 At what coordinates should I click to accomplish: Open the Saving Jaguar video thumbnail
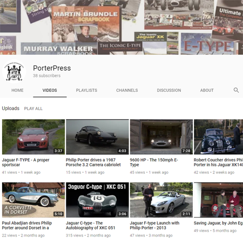pos(218,200)
